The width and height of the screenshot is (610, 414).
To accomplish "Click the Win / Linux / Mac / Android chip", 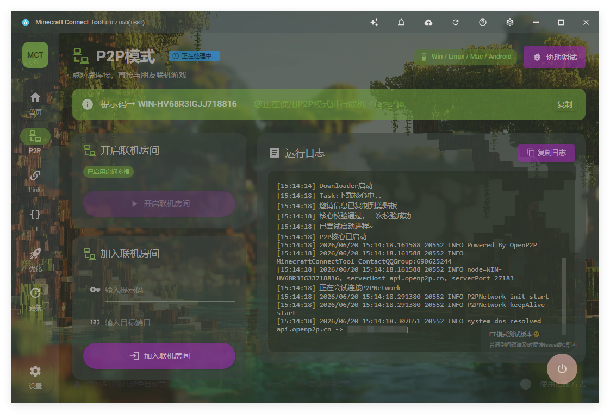I will [466, 57].
